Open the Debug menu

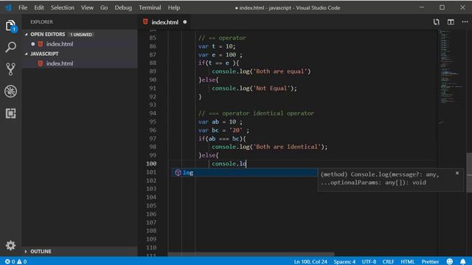tap(123, 8)
